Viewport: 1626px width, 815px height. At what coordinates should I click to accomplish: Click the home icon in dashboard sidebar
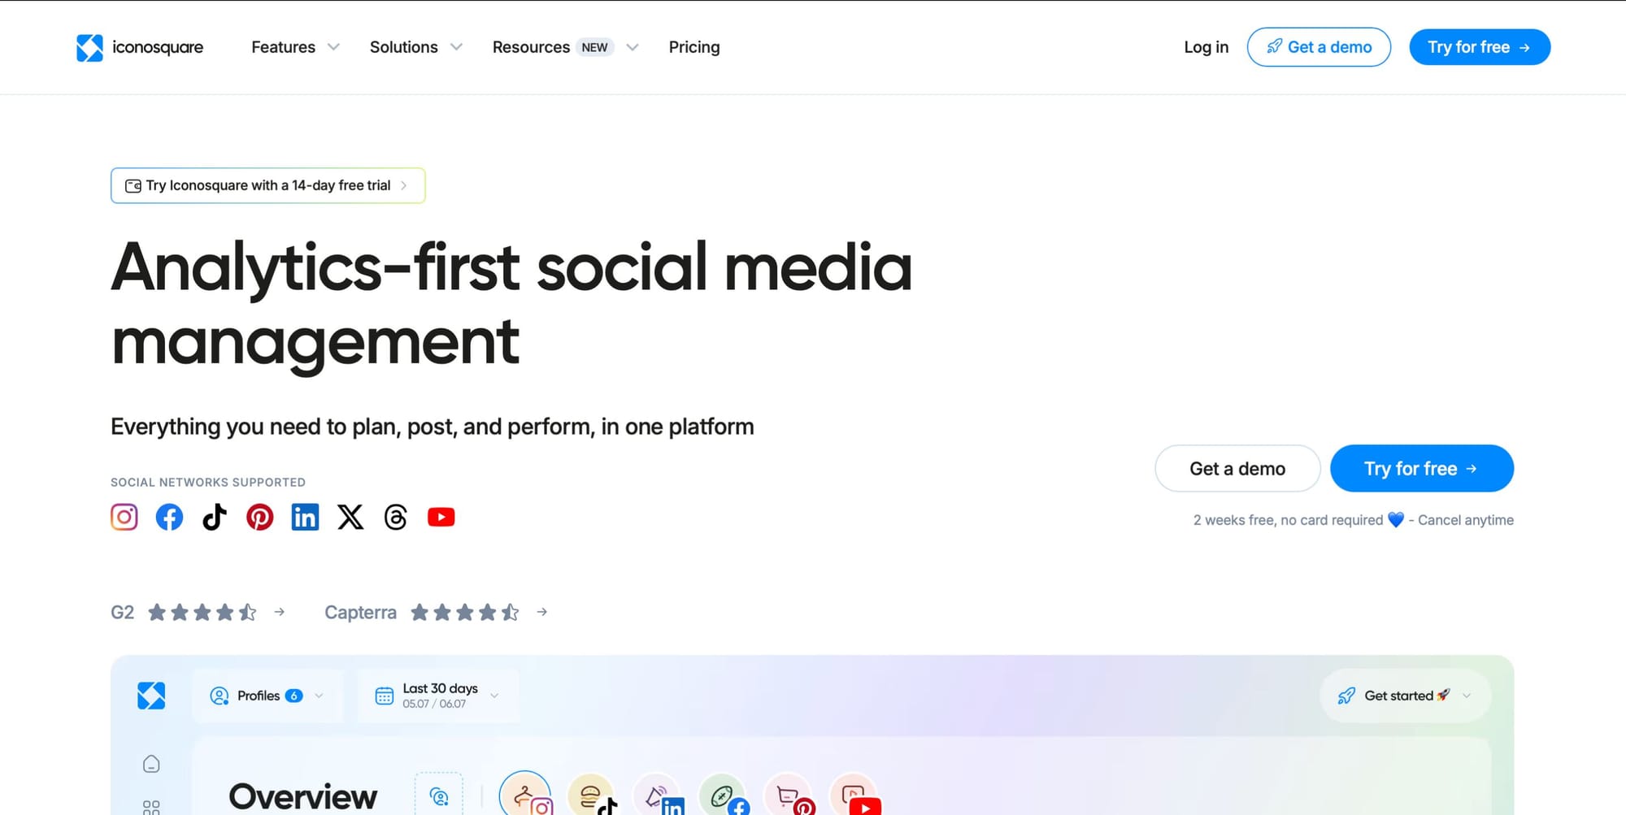(x=151, y=764)
